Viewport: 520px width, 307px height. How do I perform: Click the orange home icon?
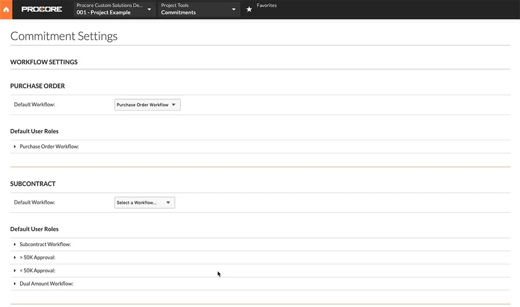[x=6, y=9]
